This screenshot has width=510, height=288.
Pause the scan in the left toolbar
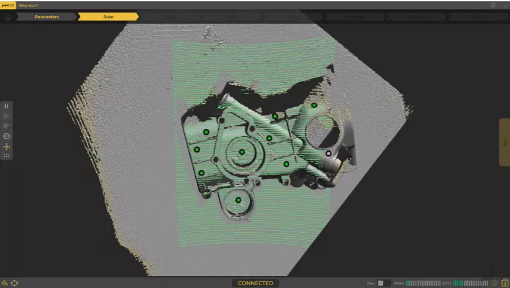point(7,106)
